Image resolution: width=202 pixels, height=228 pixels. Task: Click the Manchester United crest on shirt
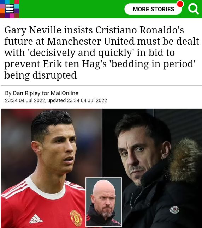[x=76, y=217]
